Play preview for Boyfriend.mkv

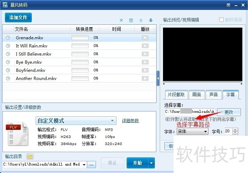coord(145,70)
